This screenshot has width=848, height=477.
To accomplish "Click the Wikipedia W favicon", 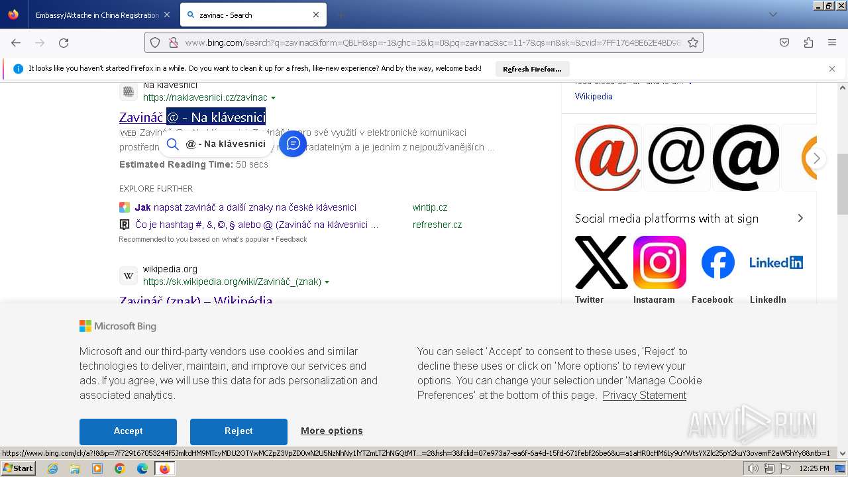I will pyautogui.click(x=129, y=276).
